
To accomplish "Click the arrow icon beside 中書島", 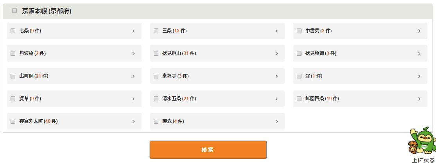I will tap(419, 31).
